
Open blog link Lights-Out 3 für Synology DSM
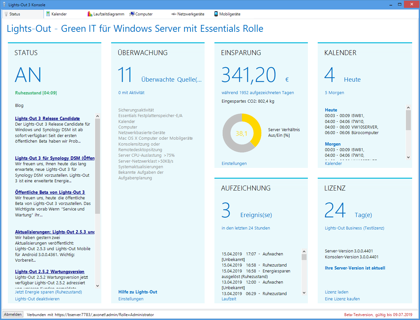(x=55, y=158)
